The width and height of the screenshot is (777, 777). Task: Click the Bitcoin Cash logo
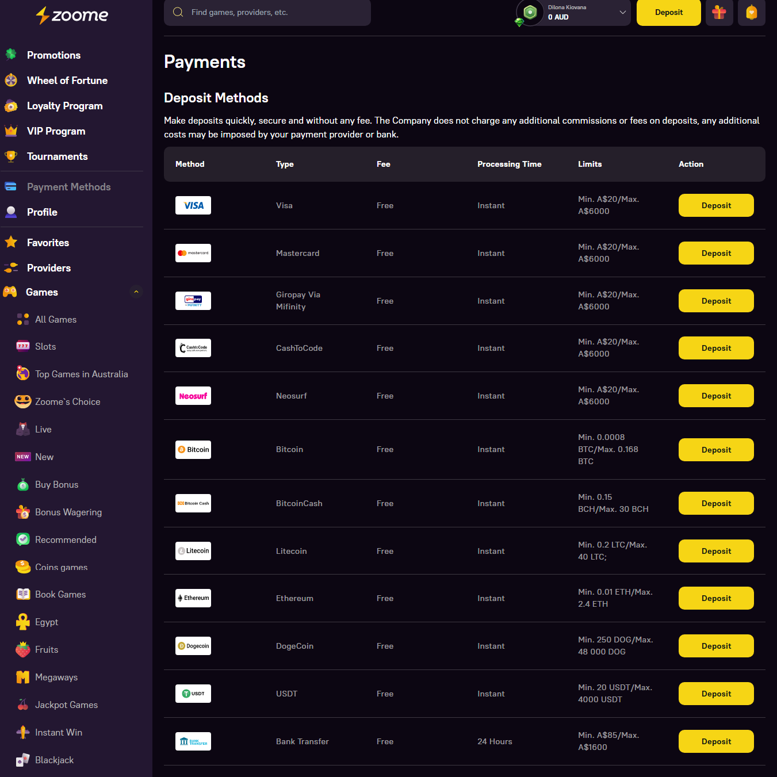(193, 503)
